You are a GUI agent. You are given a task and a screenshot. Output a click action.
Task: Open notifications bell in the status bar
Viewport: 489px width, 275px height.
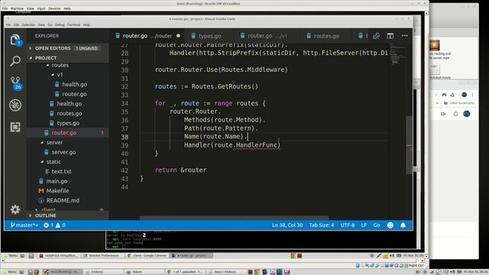click(403, 225)
